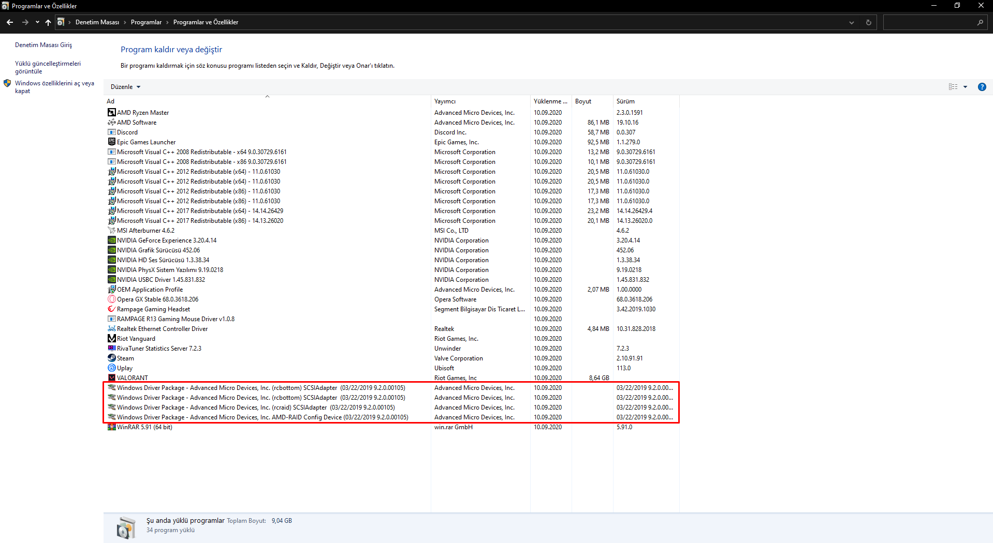The height and width of the screenshot is (543, 993).
Task: Click the Programlar ve Özellikler breadcrumb
Action: point(206,22)
